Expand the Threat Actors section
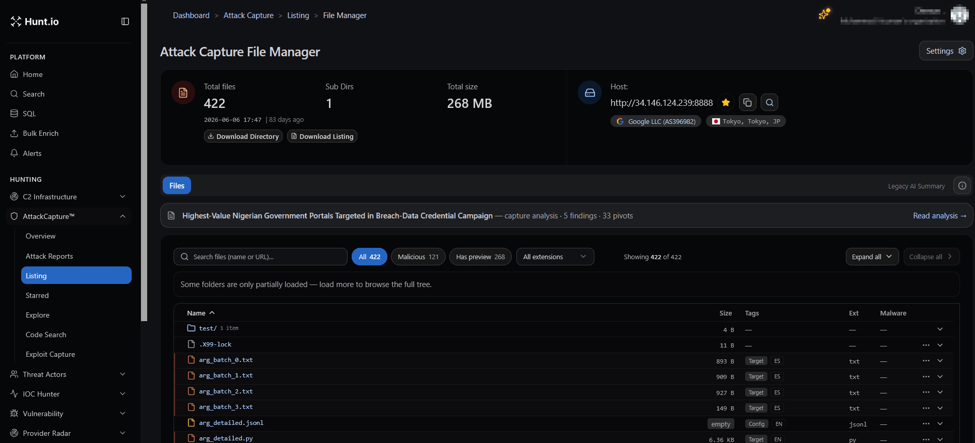 click(122, 374)
